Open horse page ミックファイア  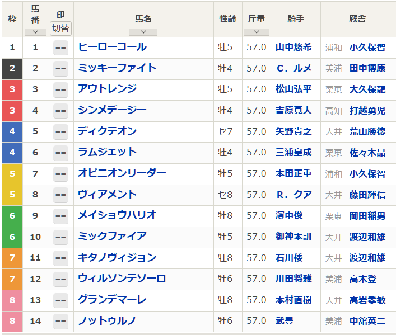click(113, 237)
